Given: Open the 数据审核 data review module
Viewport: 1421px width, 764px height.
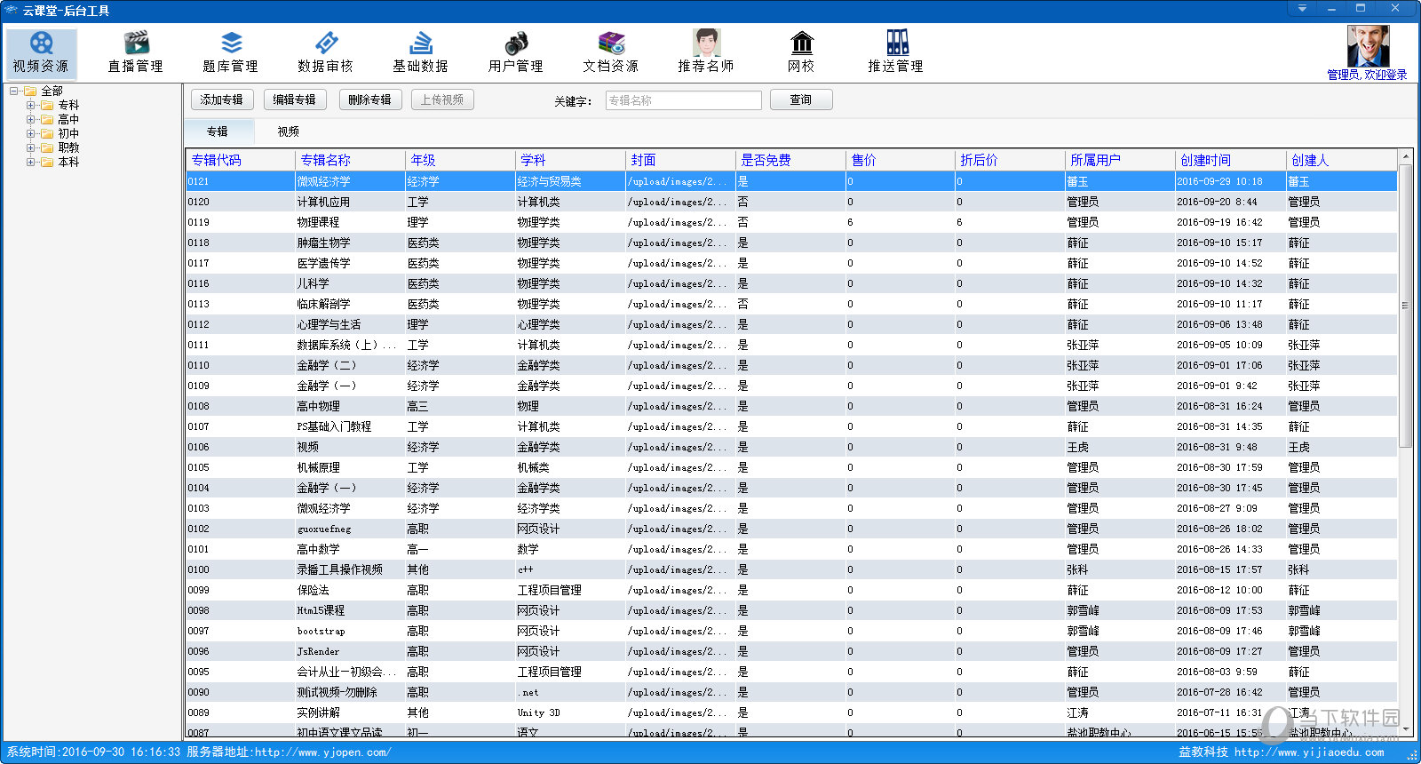Looking at the screenshot, I should [325, 52].
